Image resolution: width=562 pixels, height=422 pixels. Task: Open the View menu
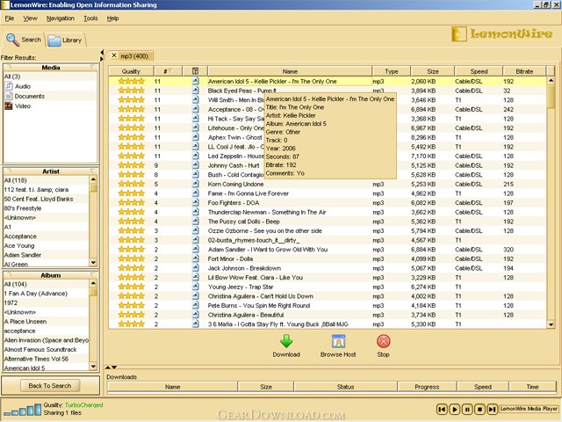(x=30, y=18)
